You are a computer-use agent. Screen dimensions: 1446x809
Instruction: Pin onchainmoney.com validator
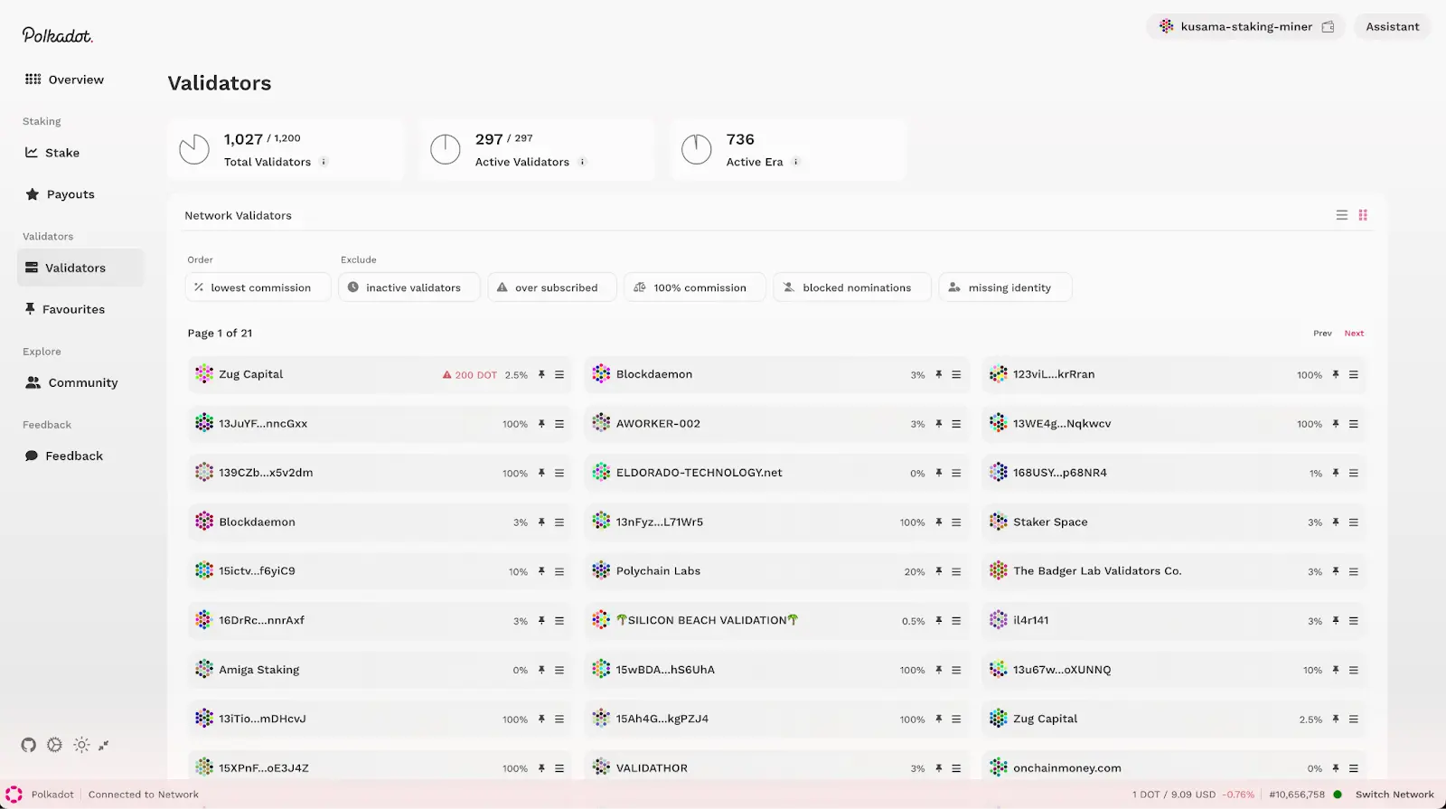(1336, 768)
